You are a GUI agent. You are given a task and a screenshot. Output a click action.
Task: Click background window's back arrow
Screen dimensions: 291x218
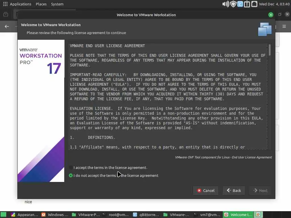pos(7,26)
